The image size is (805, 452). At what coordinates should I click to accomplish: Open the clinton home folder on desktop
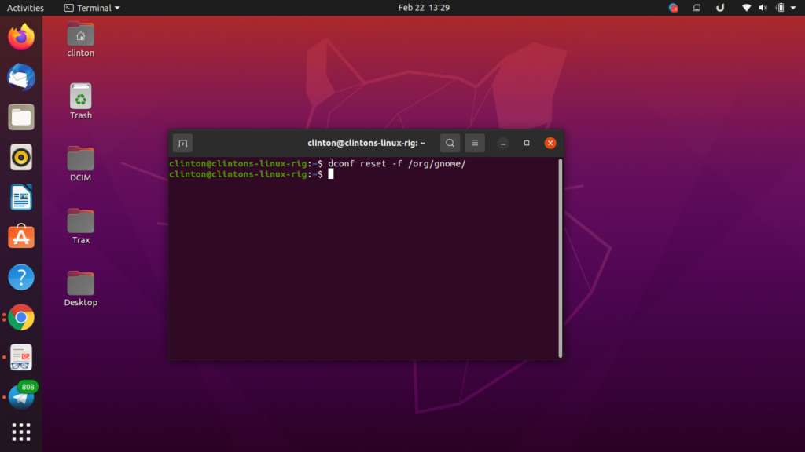click(x=81, y=39)
